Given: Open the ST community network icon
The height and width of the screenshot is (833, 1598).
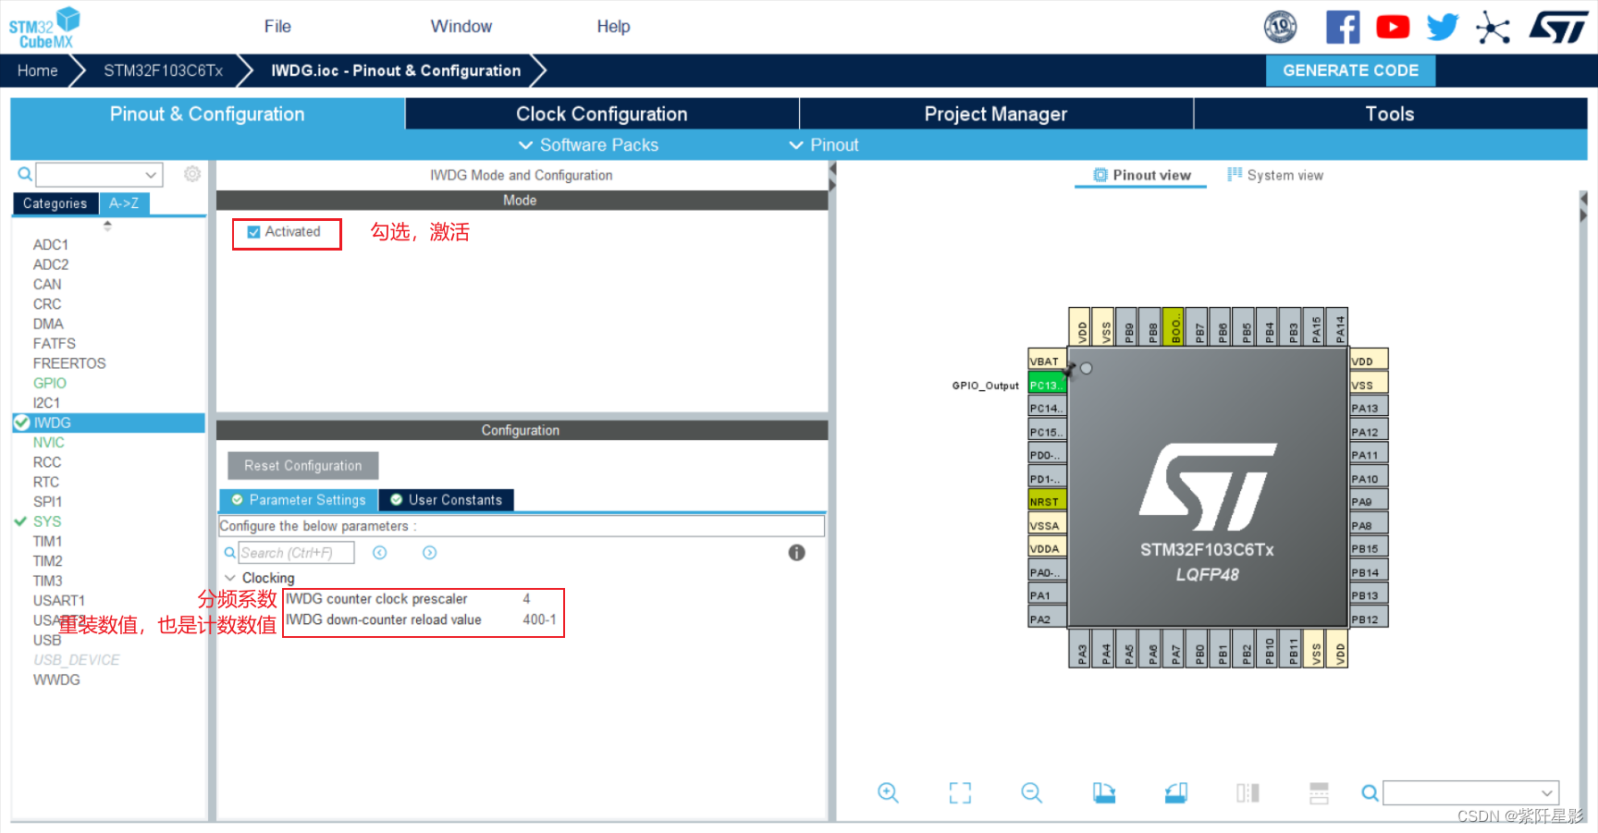Looking at the screenshot, I should pyautogui.click(x=1493, y=28).
